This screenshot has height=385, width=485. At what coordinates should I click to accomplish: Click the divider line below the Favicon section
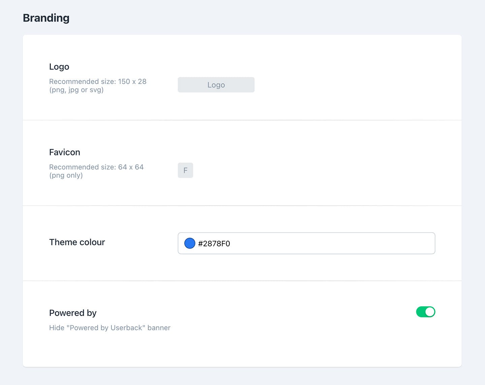tap(242, 205)
